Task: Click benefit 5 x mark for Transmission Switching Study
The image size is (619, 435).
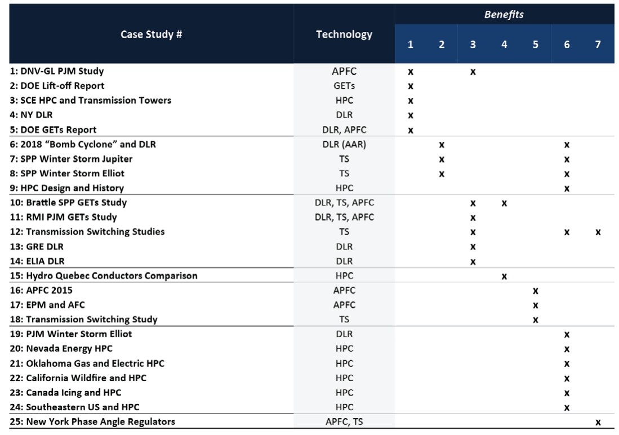Action: 535,320
